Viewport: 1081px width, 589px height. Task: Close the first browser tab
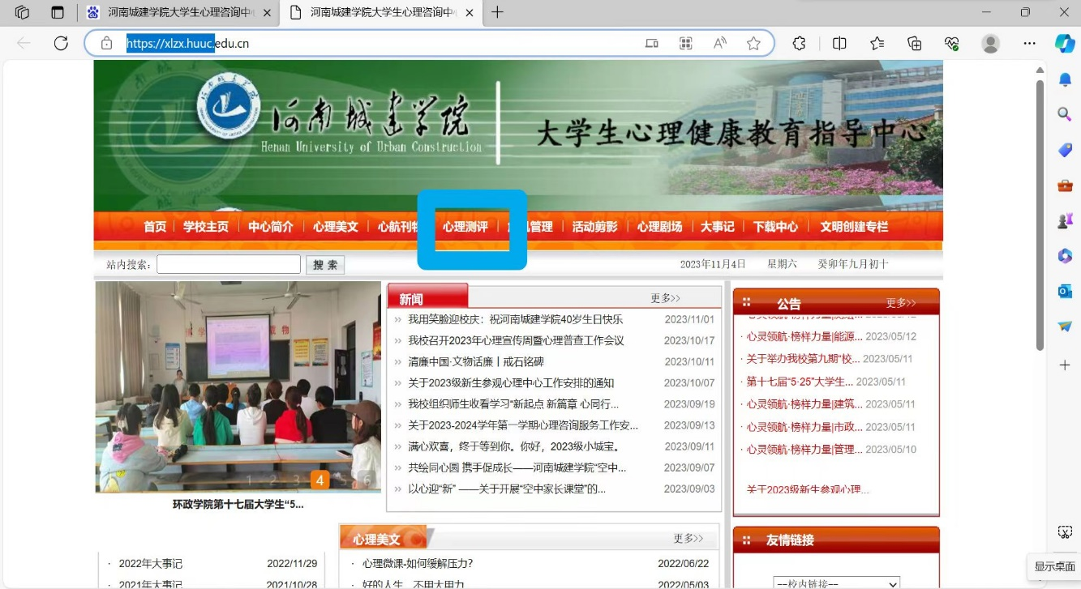267,12
